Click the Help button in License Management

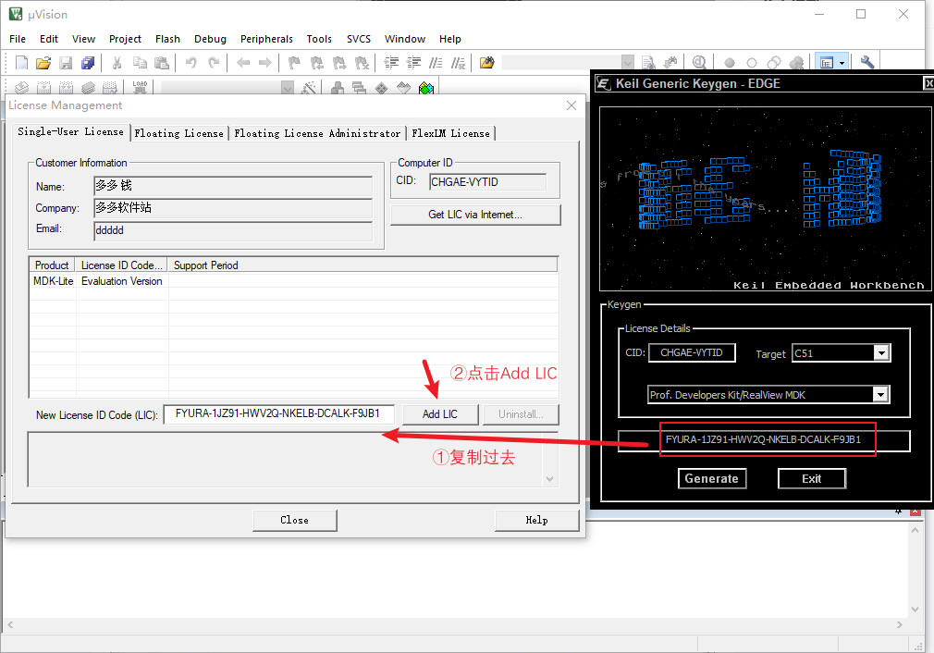click(536, 520)
